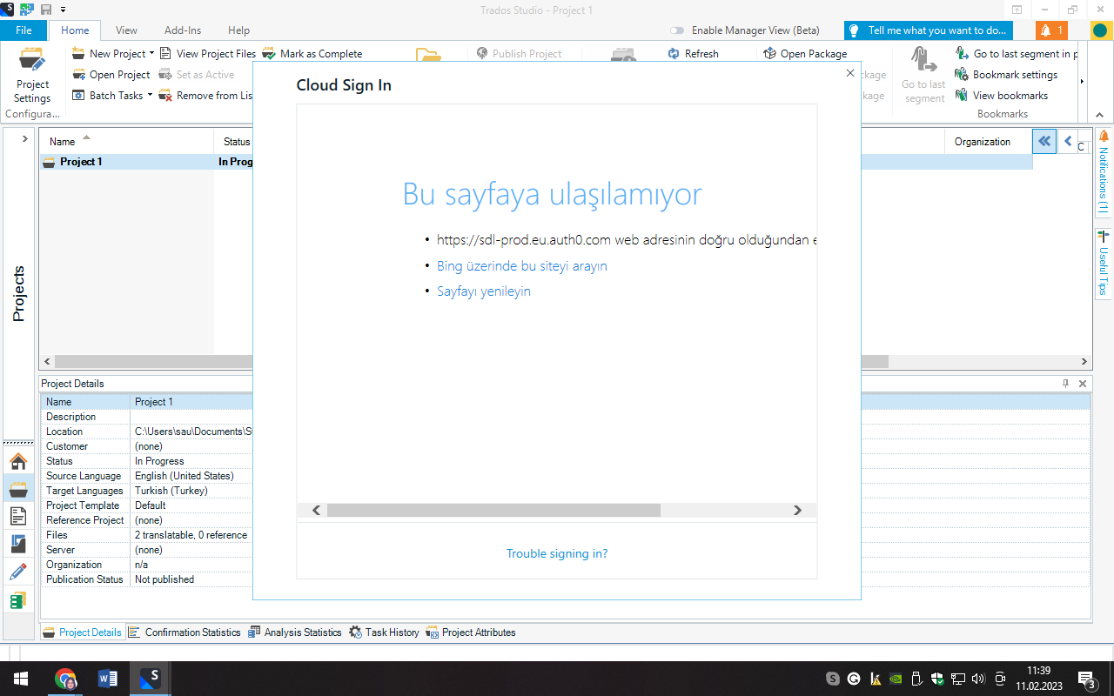Open the Editor view pencil icon
Image resolution: width=1114 pixels, height=696 pixels.
pos(18,572)
